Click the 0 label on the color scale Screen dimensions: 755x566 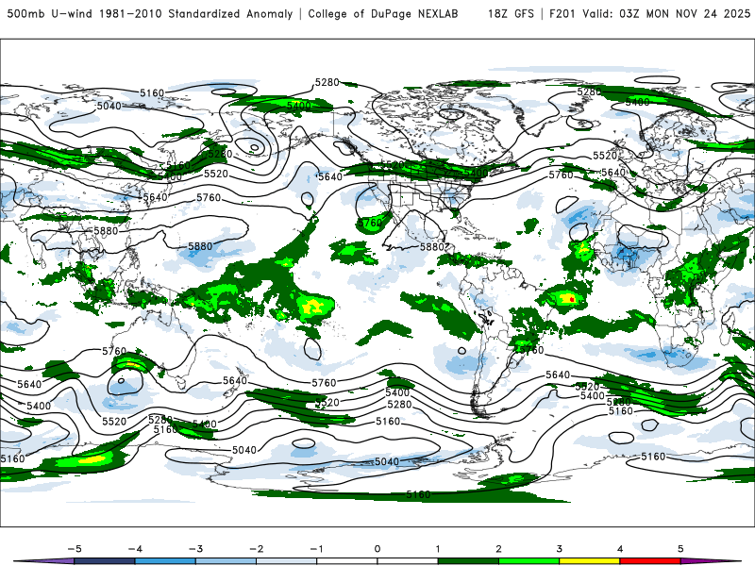(377, 549)
